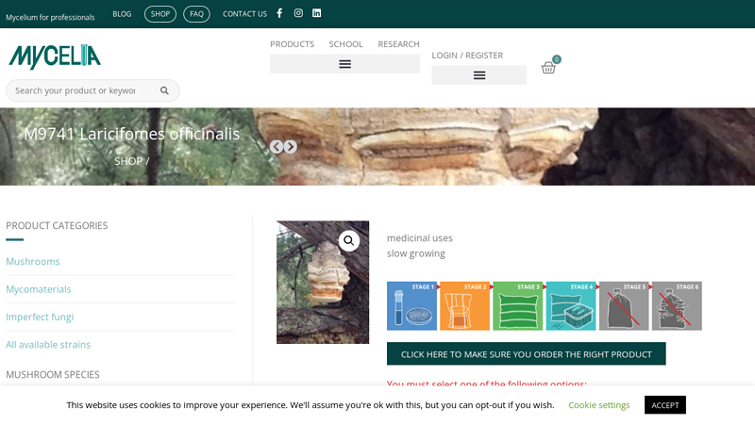Click the FAQ pill button
Image resolution: width=755 pixels, height=424 pixels.
coord(196,14)
